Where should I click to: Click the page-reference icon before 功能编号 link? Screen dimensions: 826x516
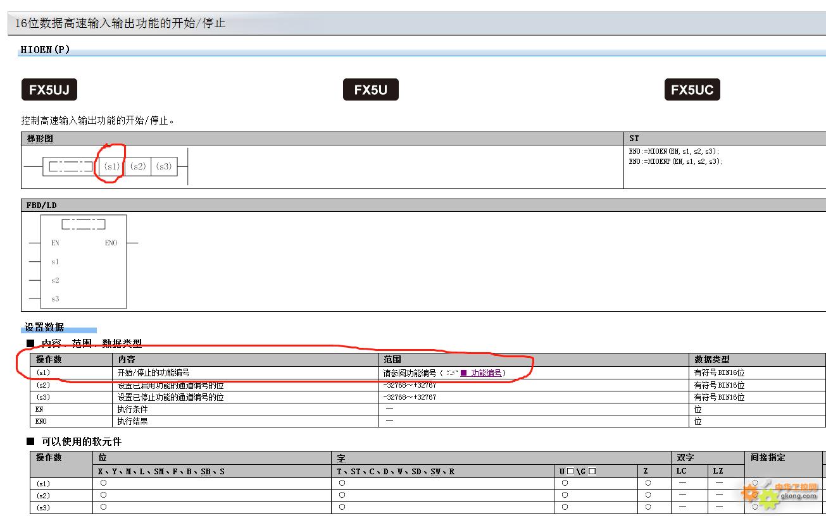[x=452, y=373]
